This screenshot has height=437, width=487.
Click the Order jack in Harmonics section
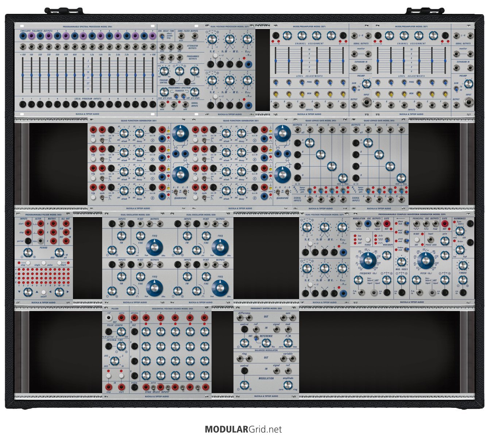tap(470, 242)
